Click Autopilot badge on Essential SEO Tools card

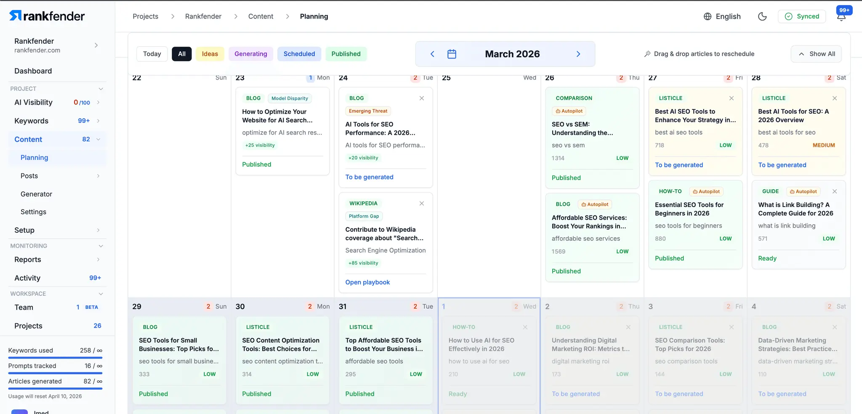(x=706, y=191)
